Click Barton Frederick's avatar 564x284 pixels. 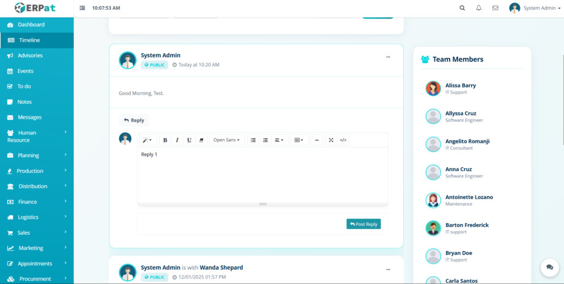click(x=433, y=228)
